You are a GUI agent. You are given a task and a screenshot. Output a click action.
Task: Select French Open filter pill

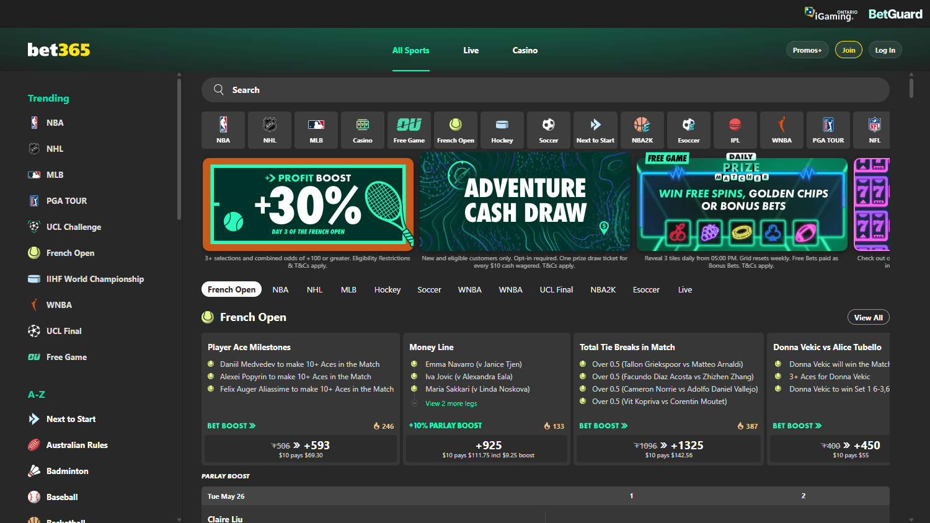231,289
